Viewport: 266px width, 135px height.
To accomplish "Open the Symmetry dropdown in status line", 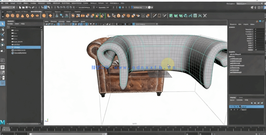I will coord(105,7).
